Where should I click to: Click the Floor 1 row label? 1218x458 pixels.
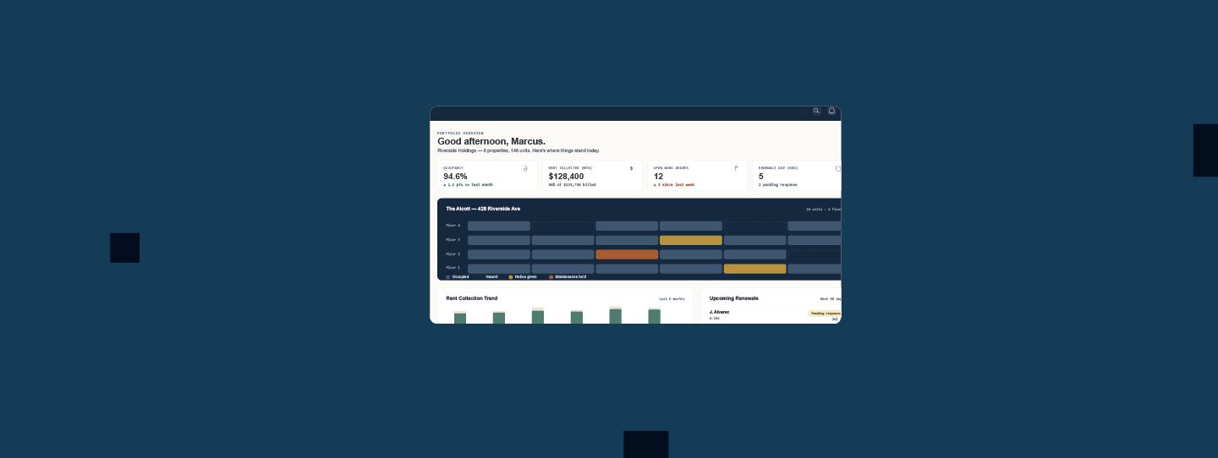click(x=453, y=268)
